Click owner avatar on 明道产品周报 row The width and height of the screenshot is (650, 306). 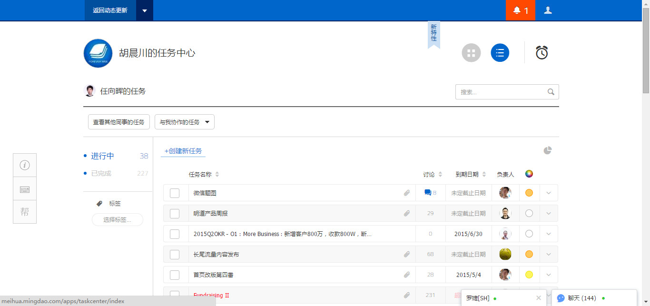tap(505, 213)
